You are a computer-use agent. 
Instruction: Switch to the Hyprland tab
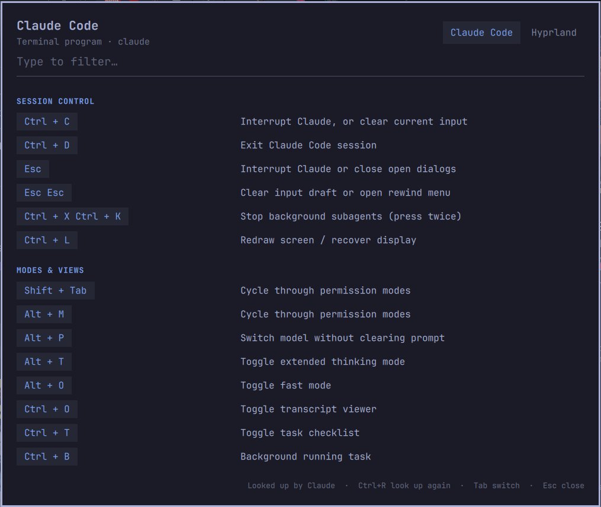coord(554,33)
